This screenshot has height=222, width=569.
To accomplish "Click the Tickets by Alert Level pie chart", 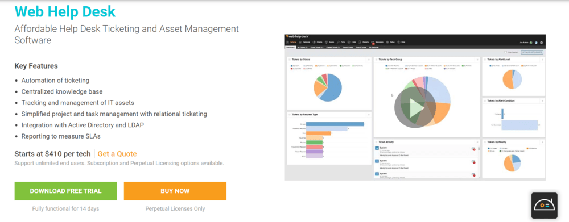I will tap(513, 79).
